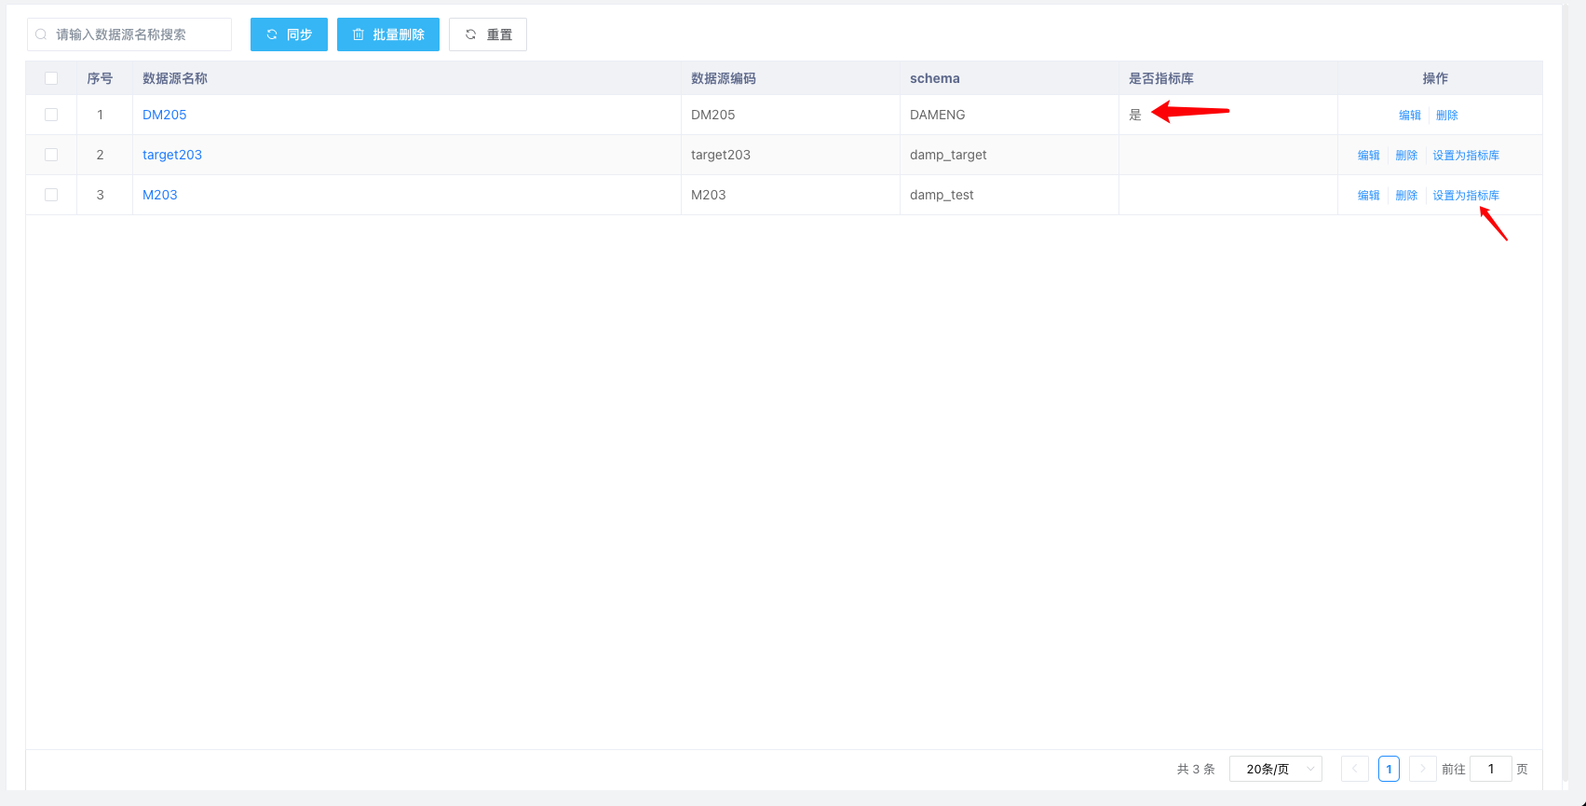Set target203 as 指标库
Image resolution: width=1586 pixels, height=806 pixels.
(x=1465, y=156)
